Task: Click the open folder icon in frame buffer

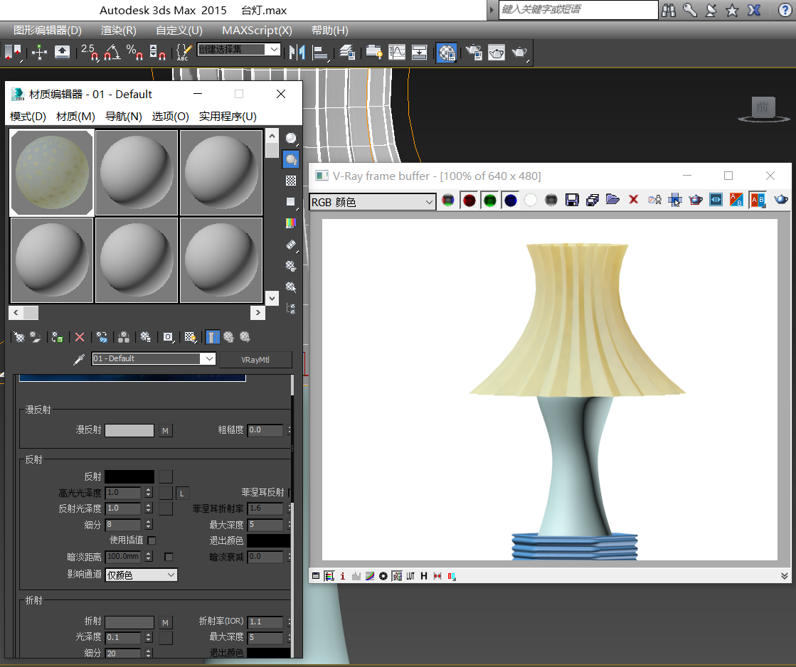Action: (x=612, y=201)
